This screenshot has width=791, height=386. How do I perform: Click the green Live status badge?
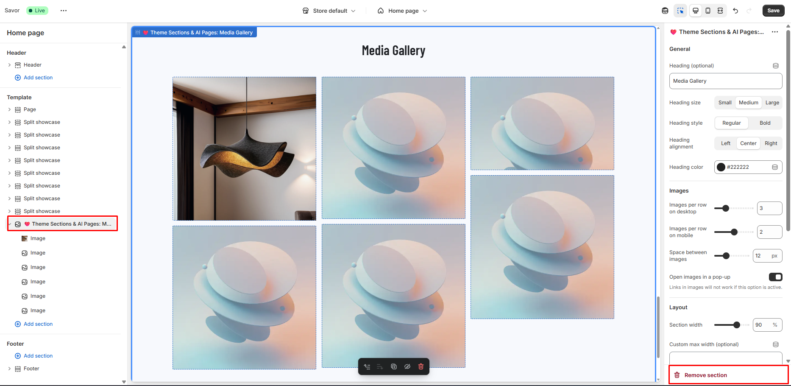point(37,11)
